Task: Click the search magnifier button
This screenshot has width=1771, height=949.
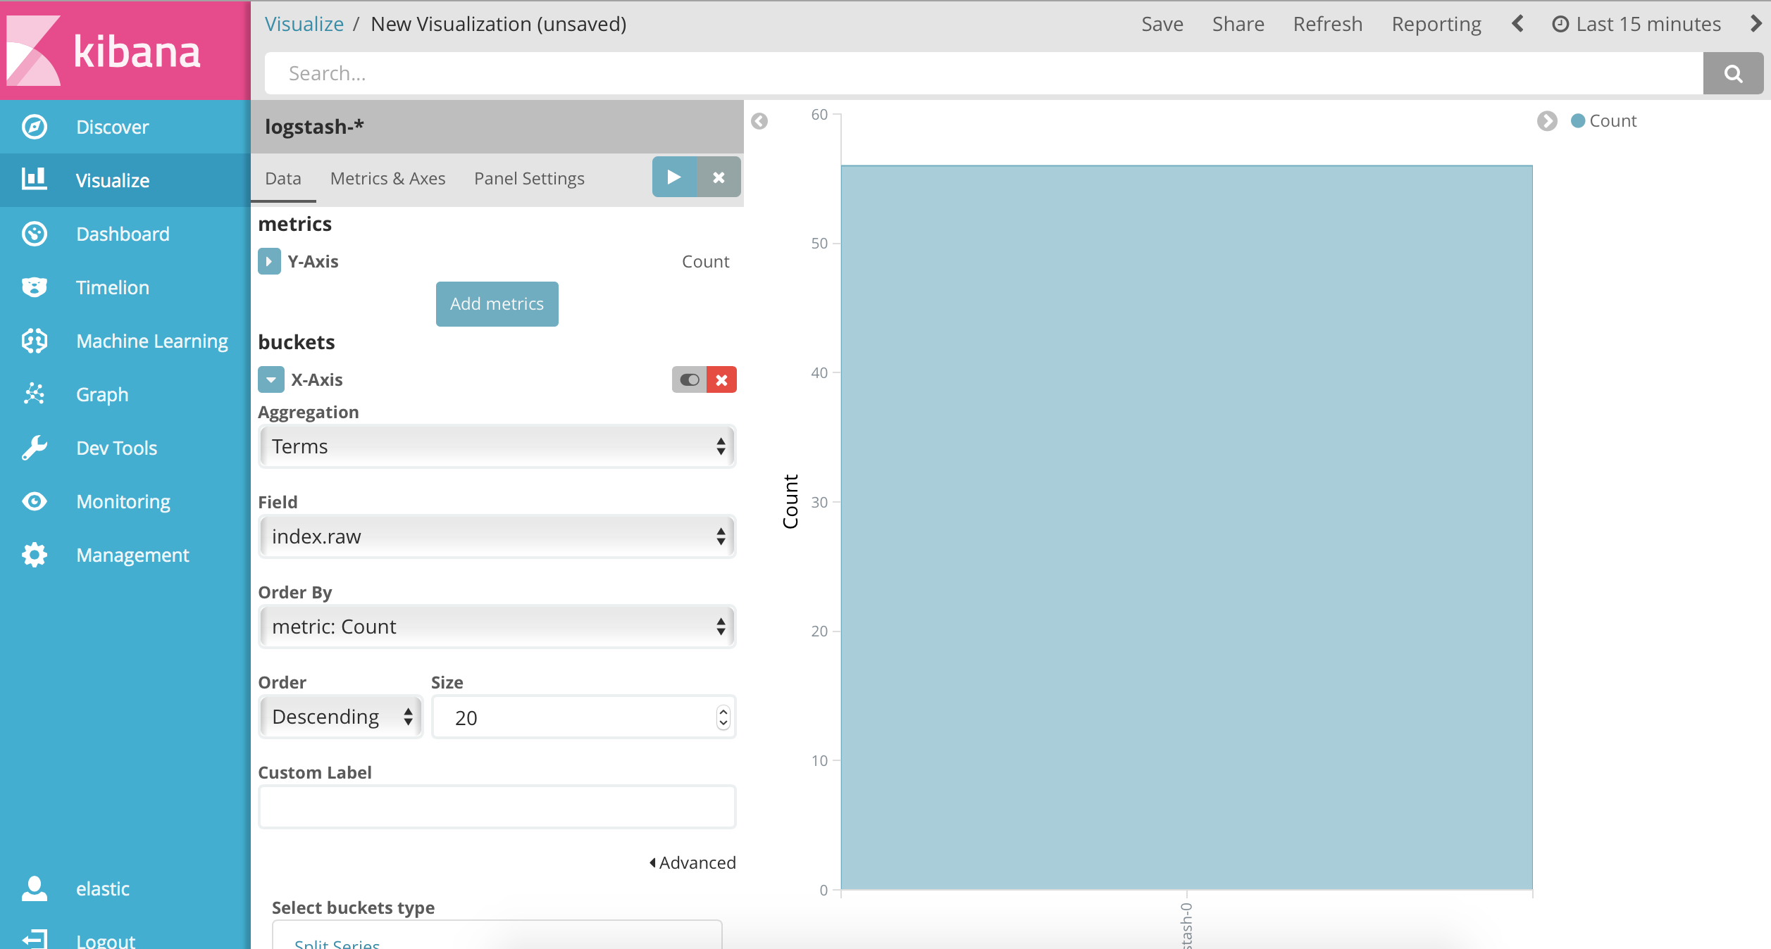Action: point(1732,73)
